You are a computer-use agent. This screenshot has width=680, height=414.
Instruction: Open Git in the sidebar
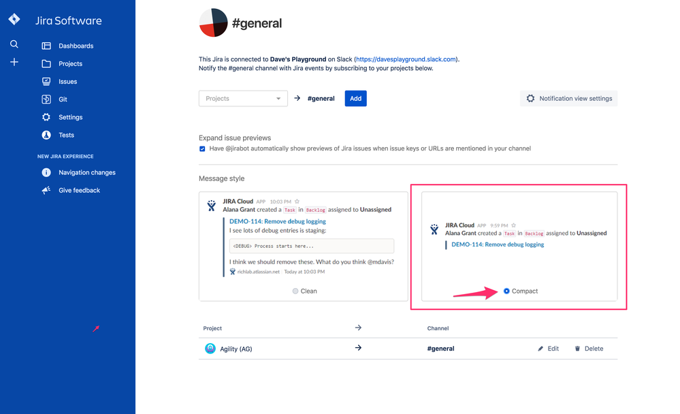(63, 99)
